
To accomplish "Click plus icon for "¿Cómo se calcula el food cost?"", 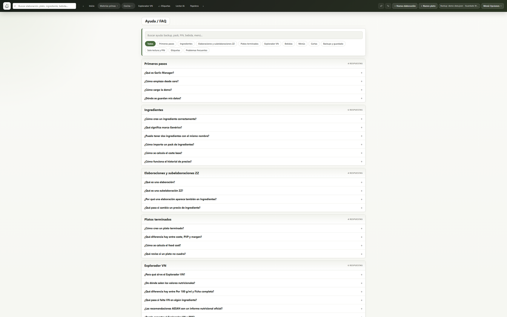I will click(361, 245).
